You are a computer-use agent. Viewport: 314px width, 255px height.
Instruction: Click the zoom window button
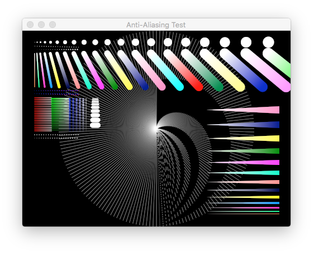[x=53, y=25]
